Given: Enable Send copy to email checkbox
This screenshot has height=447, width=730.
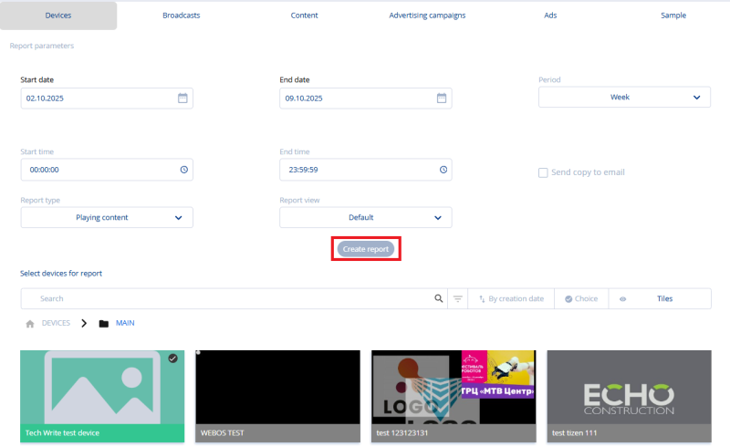Looking at the screenshot, I should click(x=543, y=172).
